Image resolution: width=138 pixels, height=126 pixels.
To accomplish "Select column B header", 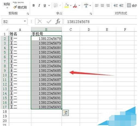I will click(46, 30).
